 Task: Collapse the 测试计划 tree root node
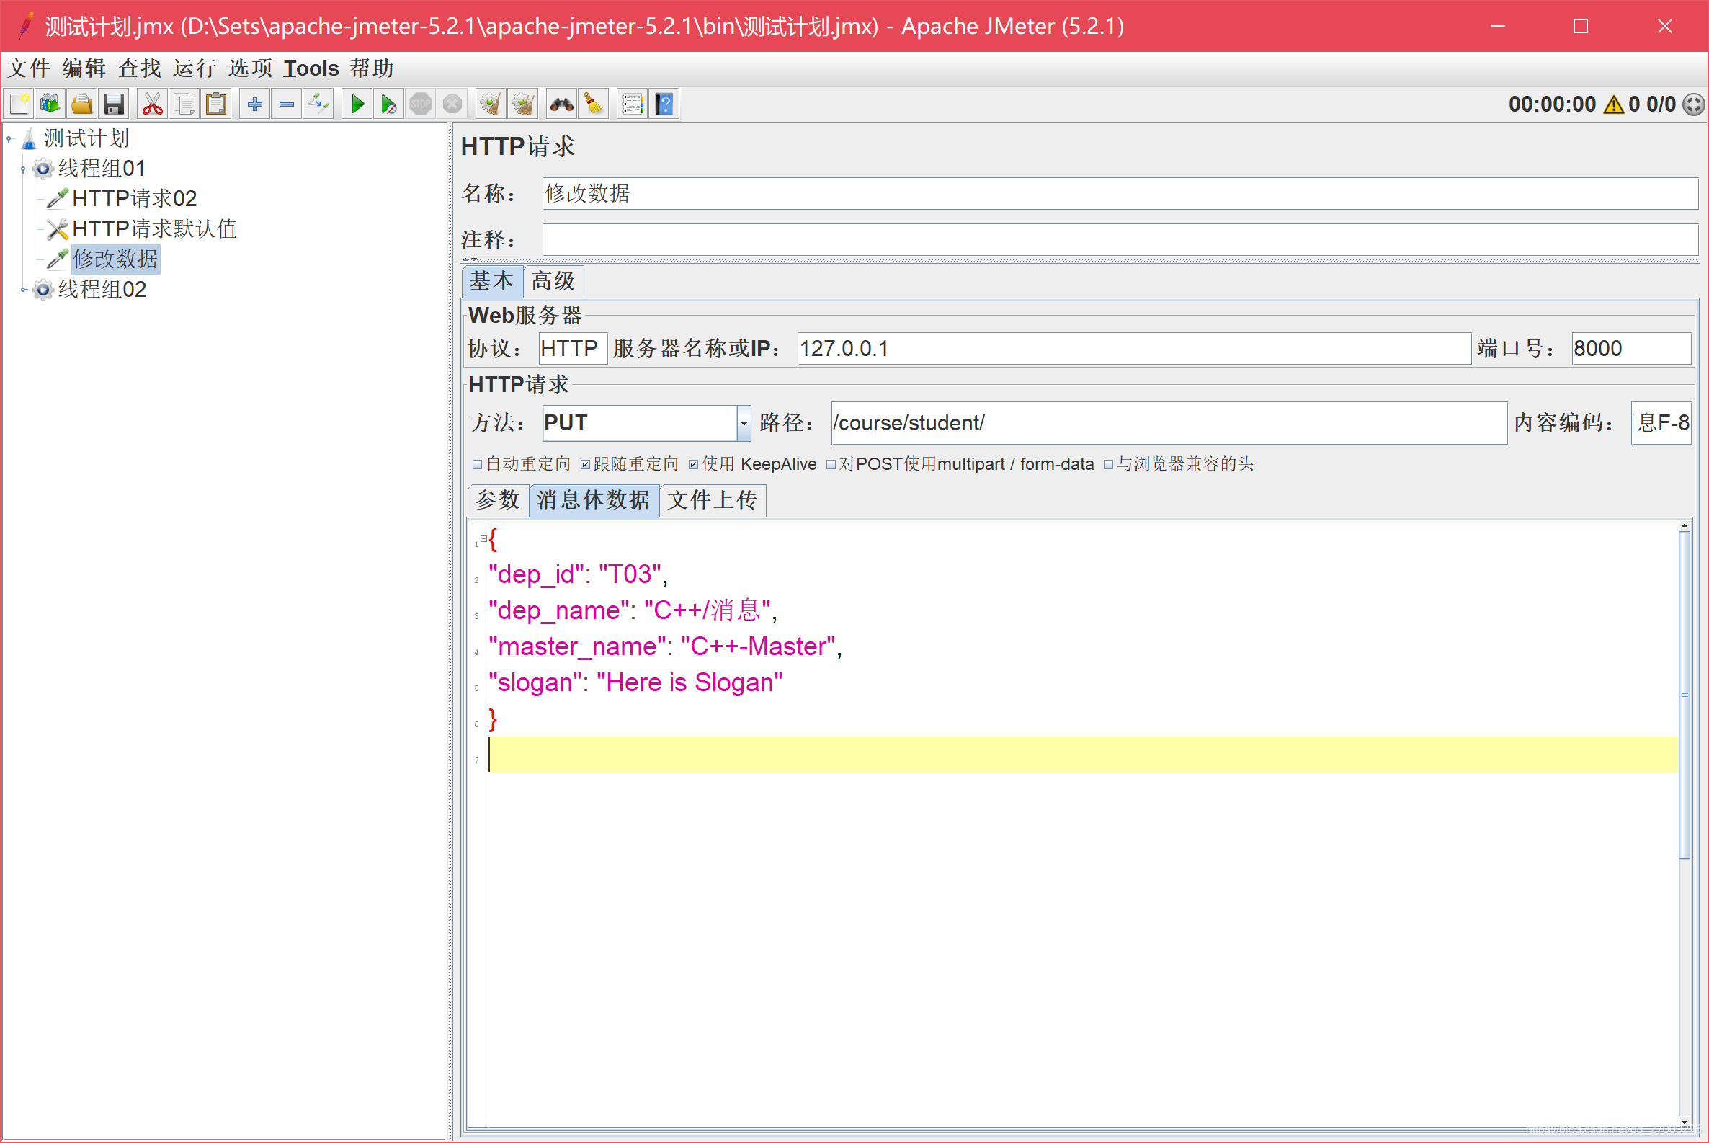9,138
